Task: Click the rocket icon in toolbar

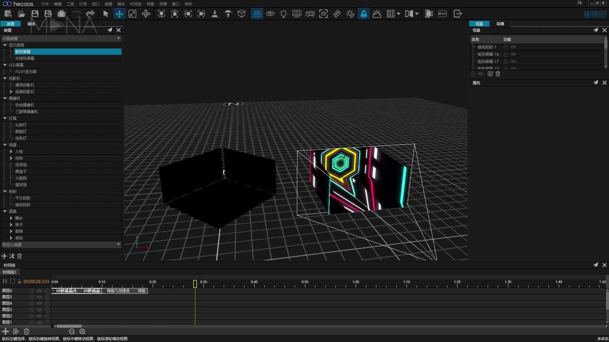Action: [x=363, y=14]
